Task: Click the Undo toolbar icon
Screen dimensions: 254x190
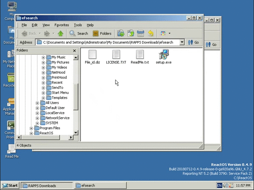Action: point(151,33)
